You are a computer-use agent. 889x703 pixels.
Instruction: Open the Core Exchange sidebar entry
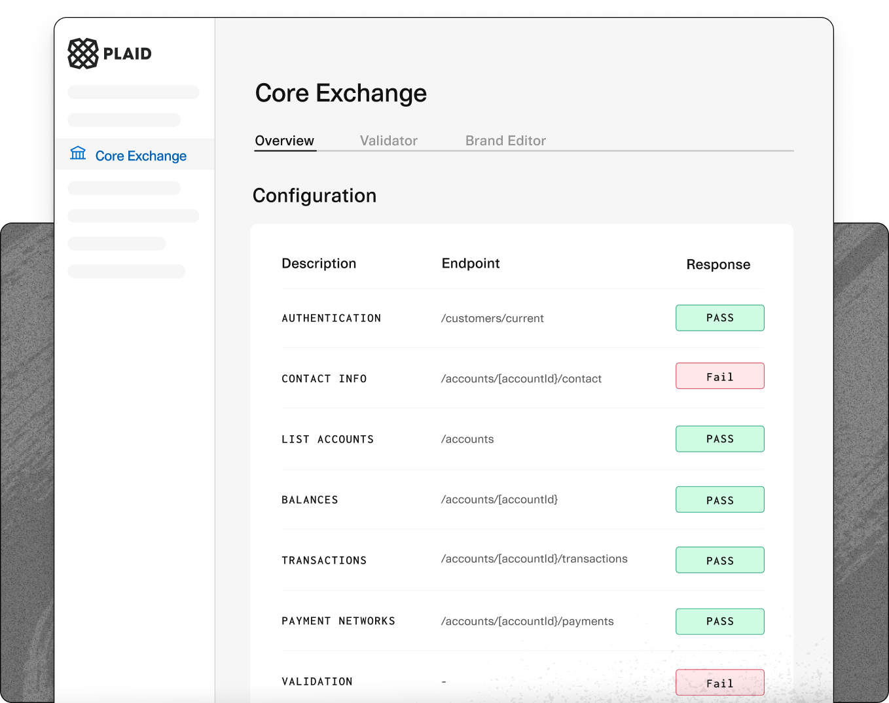tap(140, 155)
